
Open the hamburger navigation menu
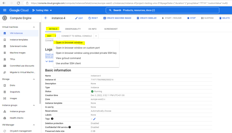coord(5,10)
